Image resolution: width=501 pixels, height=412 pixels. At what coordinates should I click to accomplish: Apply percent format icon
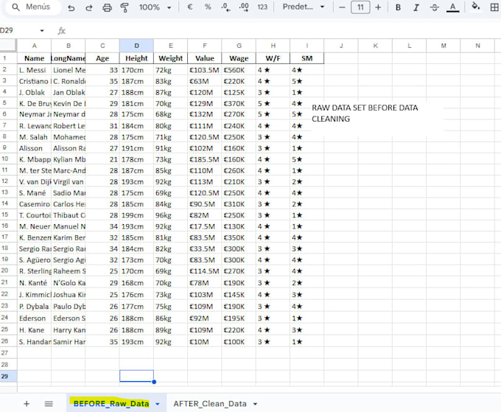[208, 7]
